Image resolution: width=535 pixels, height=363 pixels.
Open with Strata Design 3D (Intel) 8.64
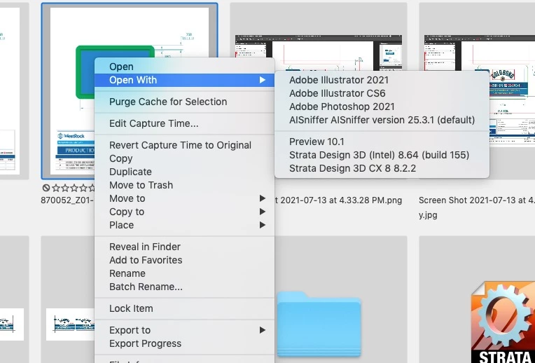pos(382,155)
